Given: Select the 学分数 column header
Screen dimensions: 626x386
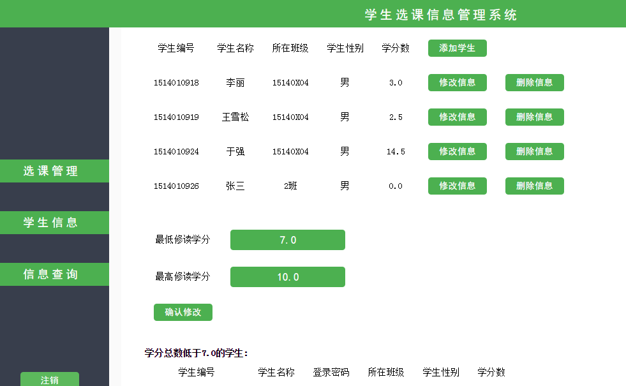Looking at the screenshot, I should click(396, 48).
